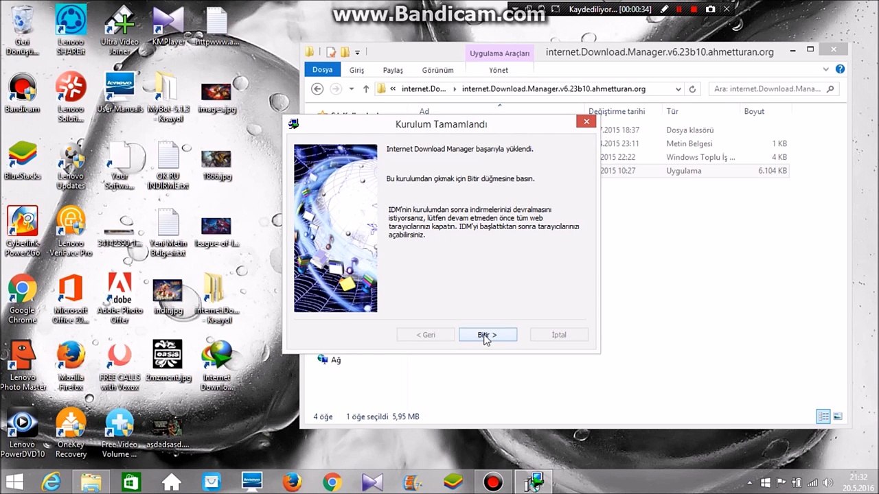879x494 pixels.
Task: Select Ağ in the navigation pane
Action: (330, 360)
